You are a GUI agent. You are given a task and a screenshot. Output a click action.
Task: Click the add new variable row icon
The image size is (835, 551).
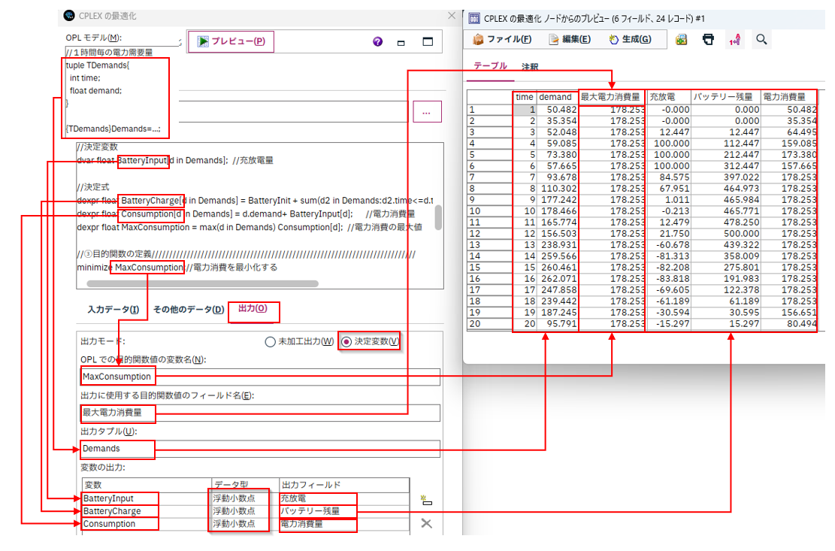(426, 501)
